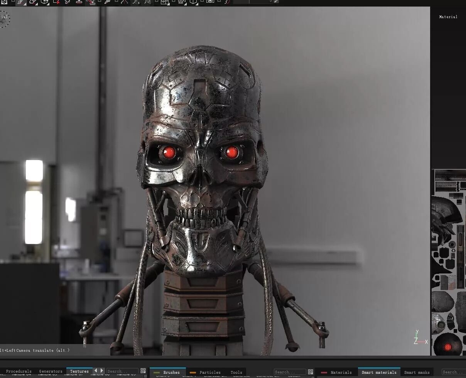Image resolution: width=466 pixels, height=378 pixels.
Task: Open the Procedurals shelf tab
Action: (x=19, y=371)
